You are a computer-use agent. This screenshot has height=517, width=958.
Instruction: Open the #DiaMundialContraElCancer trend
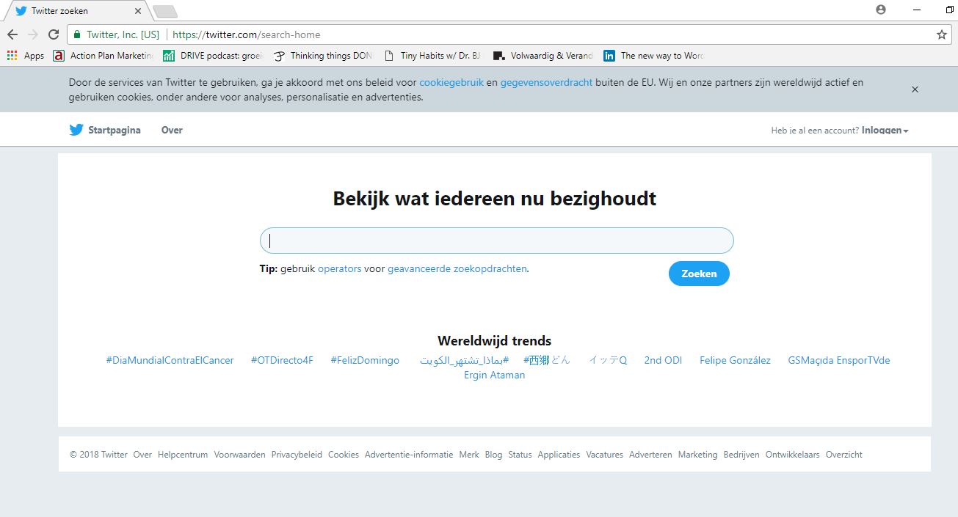coord(170,360)
